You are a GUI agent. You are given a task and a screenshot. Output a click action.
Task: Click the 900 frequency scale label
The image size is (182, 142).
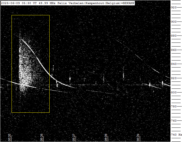(x=174, y=22)
